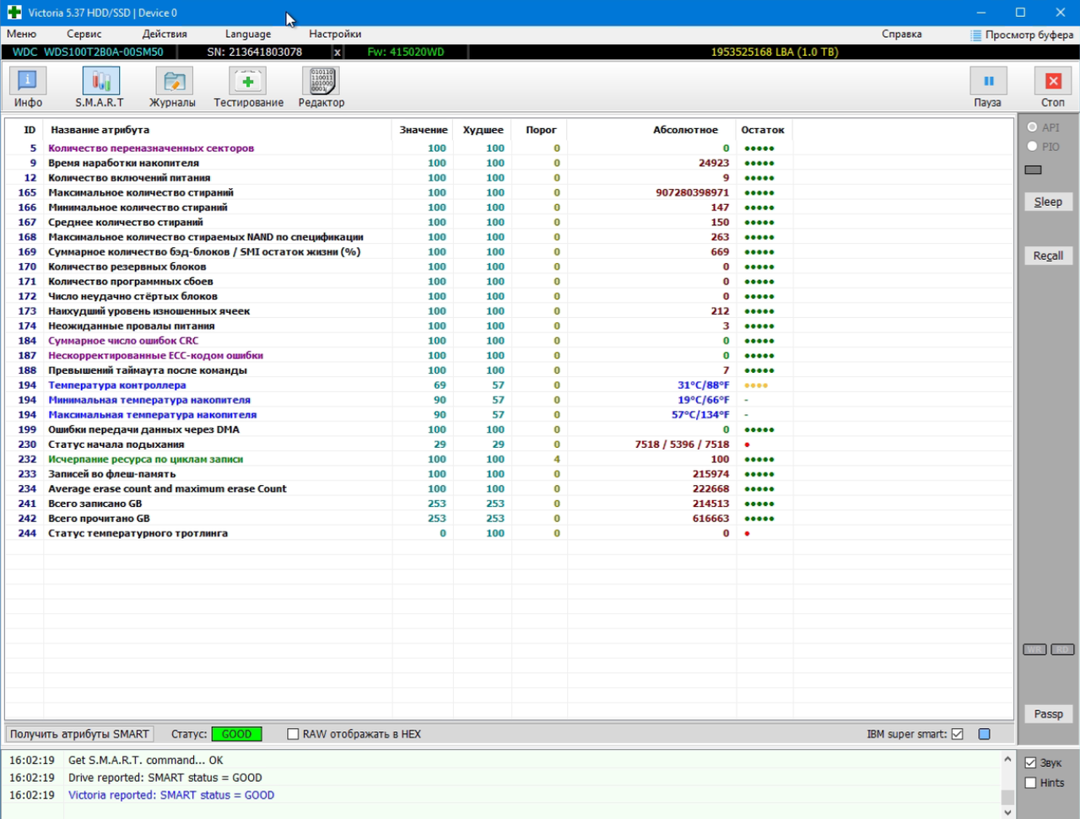
Task: Toggle the IBM super smart checkbox
Action: [x=957, y=735]
